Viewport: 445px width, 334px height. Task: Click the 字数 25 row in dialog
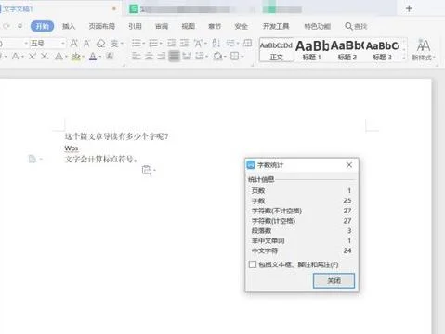tap(302, 200)
